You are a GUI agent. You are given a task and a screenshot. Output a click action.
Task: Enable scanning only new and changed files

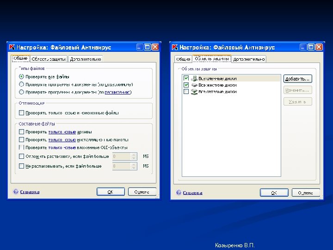[x=21, y=112]
